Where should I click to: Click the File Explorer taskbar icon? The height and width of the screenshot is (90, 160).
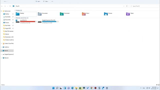click(x=76, y=88)
